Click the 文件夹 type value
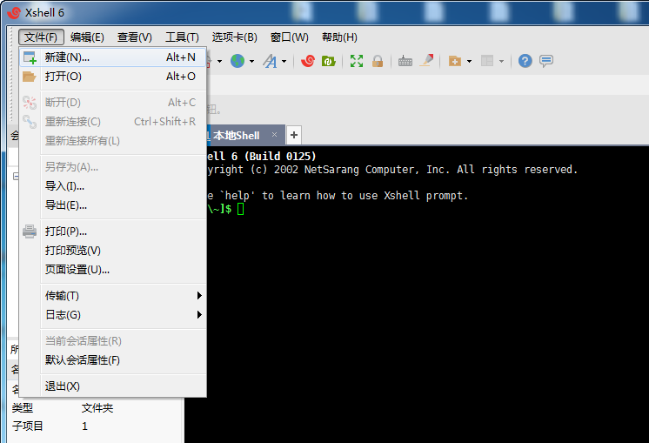 tap(97, 408)
